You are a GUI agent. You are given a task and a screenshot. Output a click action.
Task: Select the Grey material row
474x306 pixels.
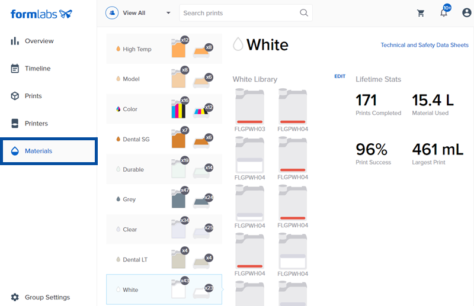(164, 199)
